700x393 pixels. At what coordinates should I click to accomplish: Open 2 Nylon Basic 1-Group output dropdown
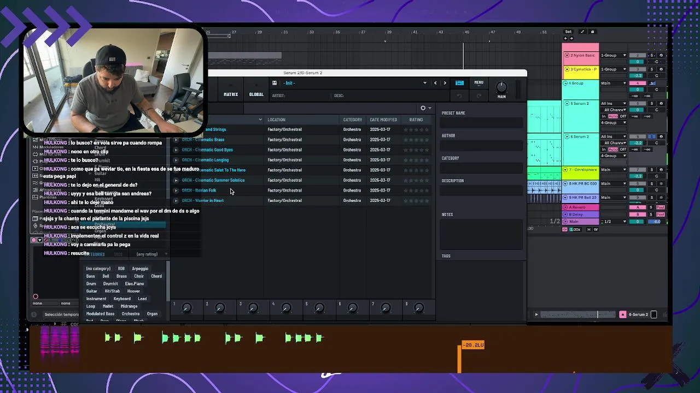[x=614, y=55]
